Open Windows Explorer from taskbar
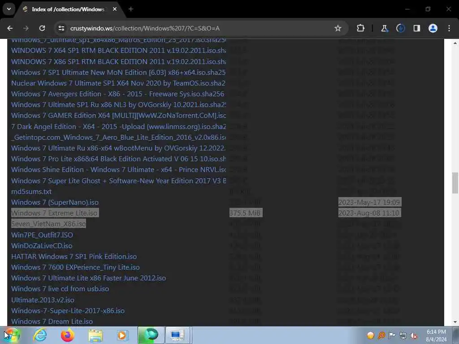The width and height of the screenshot is (459, 344). click(95, 335)
